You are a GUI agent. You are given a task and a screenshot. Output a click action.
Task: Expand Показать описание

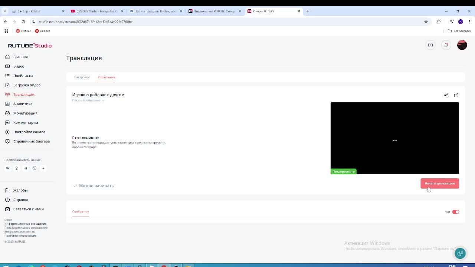[88, 100]
